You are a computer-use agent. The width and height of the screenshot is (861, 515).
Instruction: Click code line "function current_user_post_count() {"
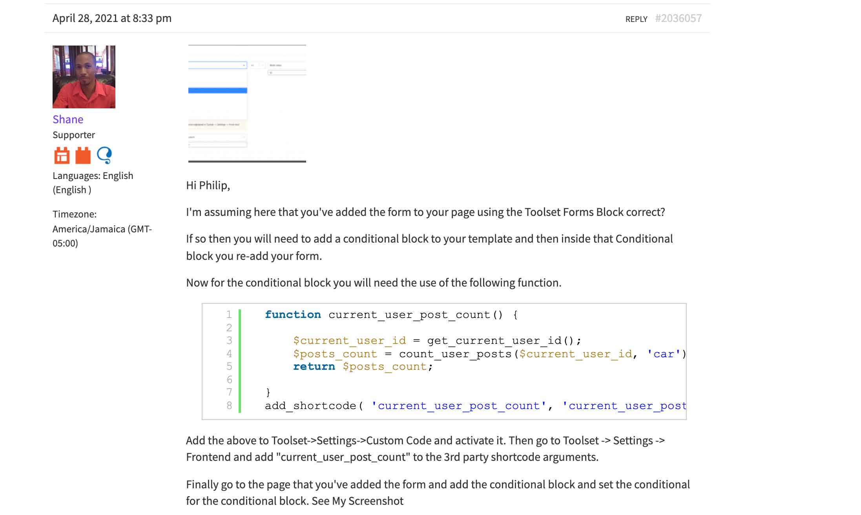point(392,315)
